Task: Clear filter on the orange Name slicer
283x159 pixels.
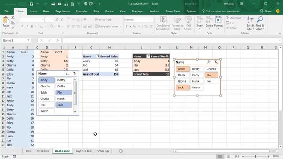Action: pos(216,62)
